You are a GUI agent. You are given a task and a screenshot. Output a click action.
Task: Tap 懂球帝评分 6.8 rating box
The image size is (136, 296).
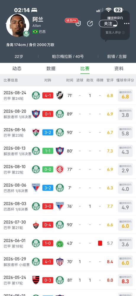click(x=125, y=95)
